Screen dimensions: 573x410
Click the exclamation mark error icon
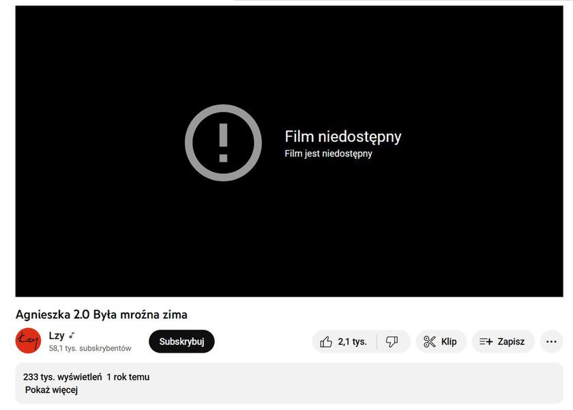(x=223, y=143)
